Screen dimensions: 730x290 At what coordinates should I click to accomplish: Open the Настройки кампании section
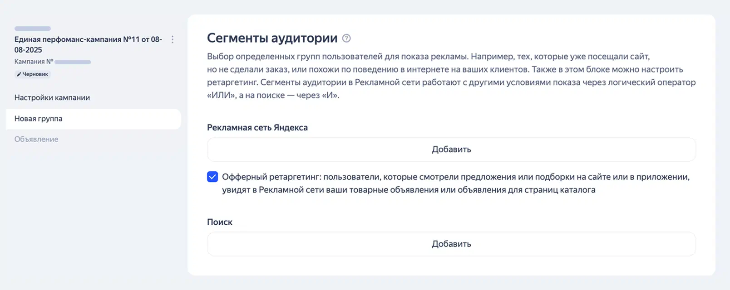click(x=52, y=97)
